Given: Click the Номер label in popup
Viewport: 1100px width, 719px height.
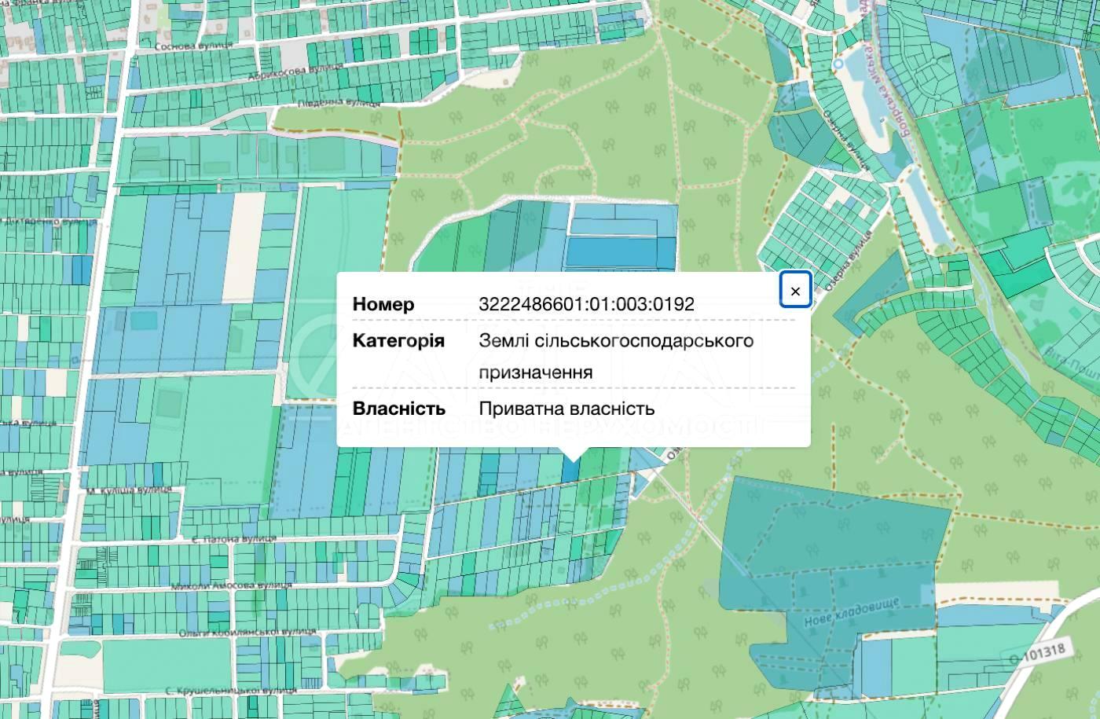Looking at the screenshot, I should click(x=383, y=304).
